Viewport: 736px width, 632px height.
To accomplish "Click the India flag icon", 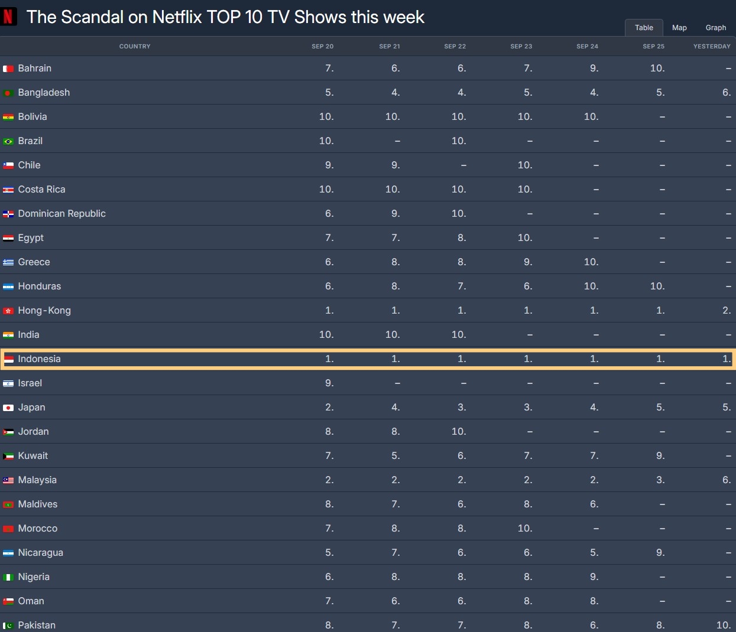I will 8,335.
